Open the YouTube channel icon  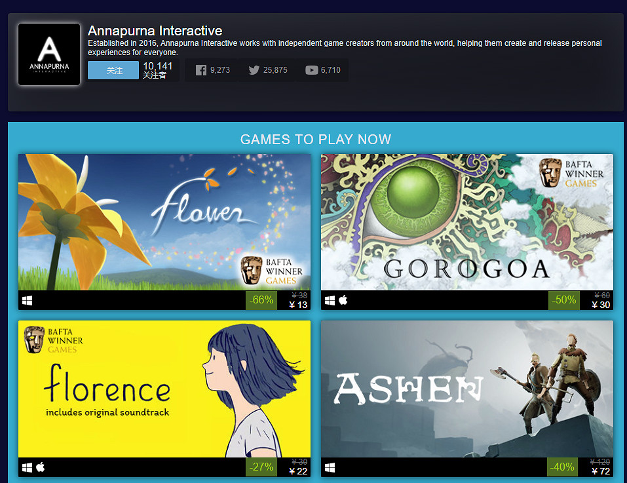click(311, 70)
